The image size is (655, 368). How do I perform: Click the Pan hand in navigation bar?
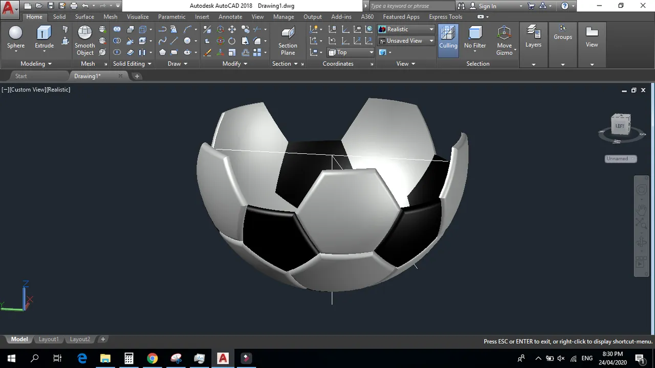click(641, 210)
